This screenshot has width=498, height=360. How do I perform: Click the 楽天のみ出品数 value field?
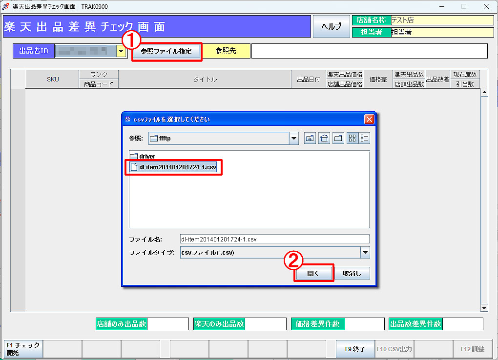tap(266, 324)
